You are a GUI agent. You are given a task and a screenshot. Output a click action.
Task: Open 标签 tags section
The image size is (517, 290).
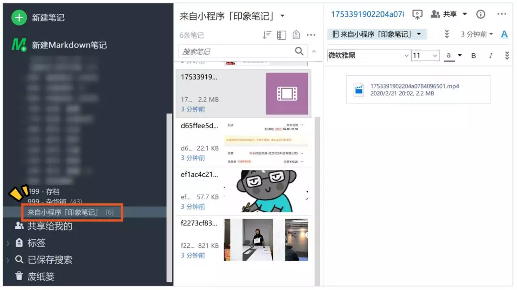coord(31,243)
